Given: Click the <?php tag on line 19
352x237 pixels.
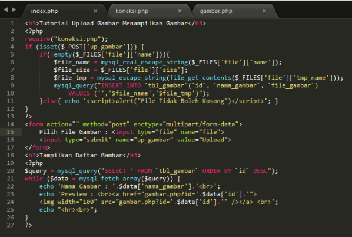Looking at the screenshot, I should click(x=34, y=163).
